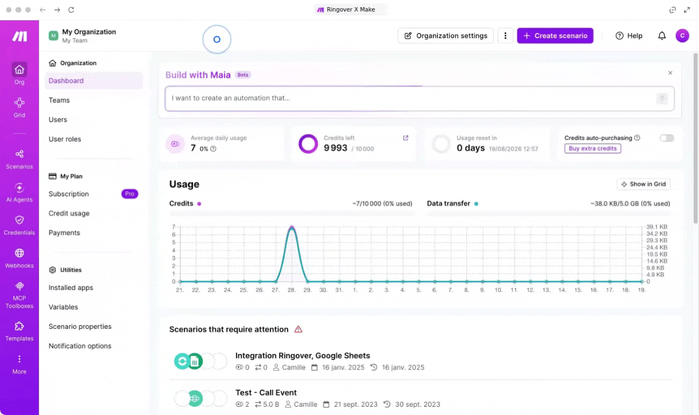
Task: Open Webhooks in the sidebar
Action: coord(19,258)
